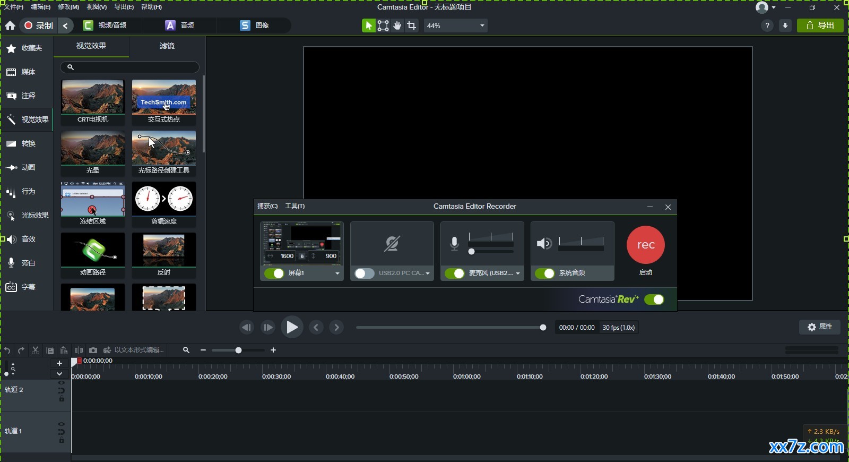Open the 光标效果 cursor effects panel
The width and height of the screenshot is (849, 462).
click(x=27, y=215)
